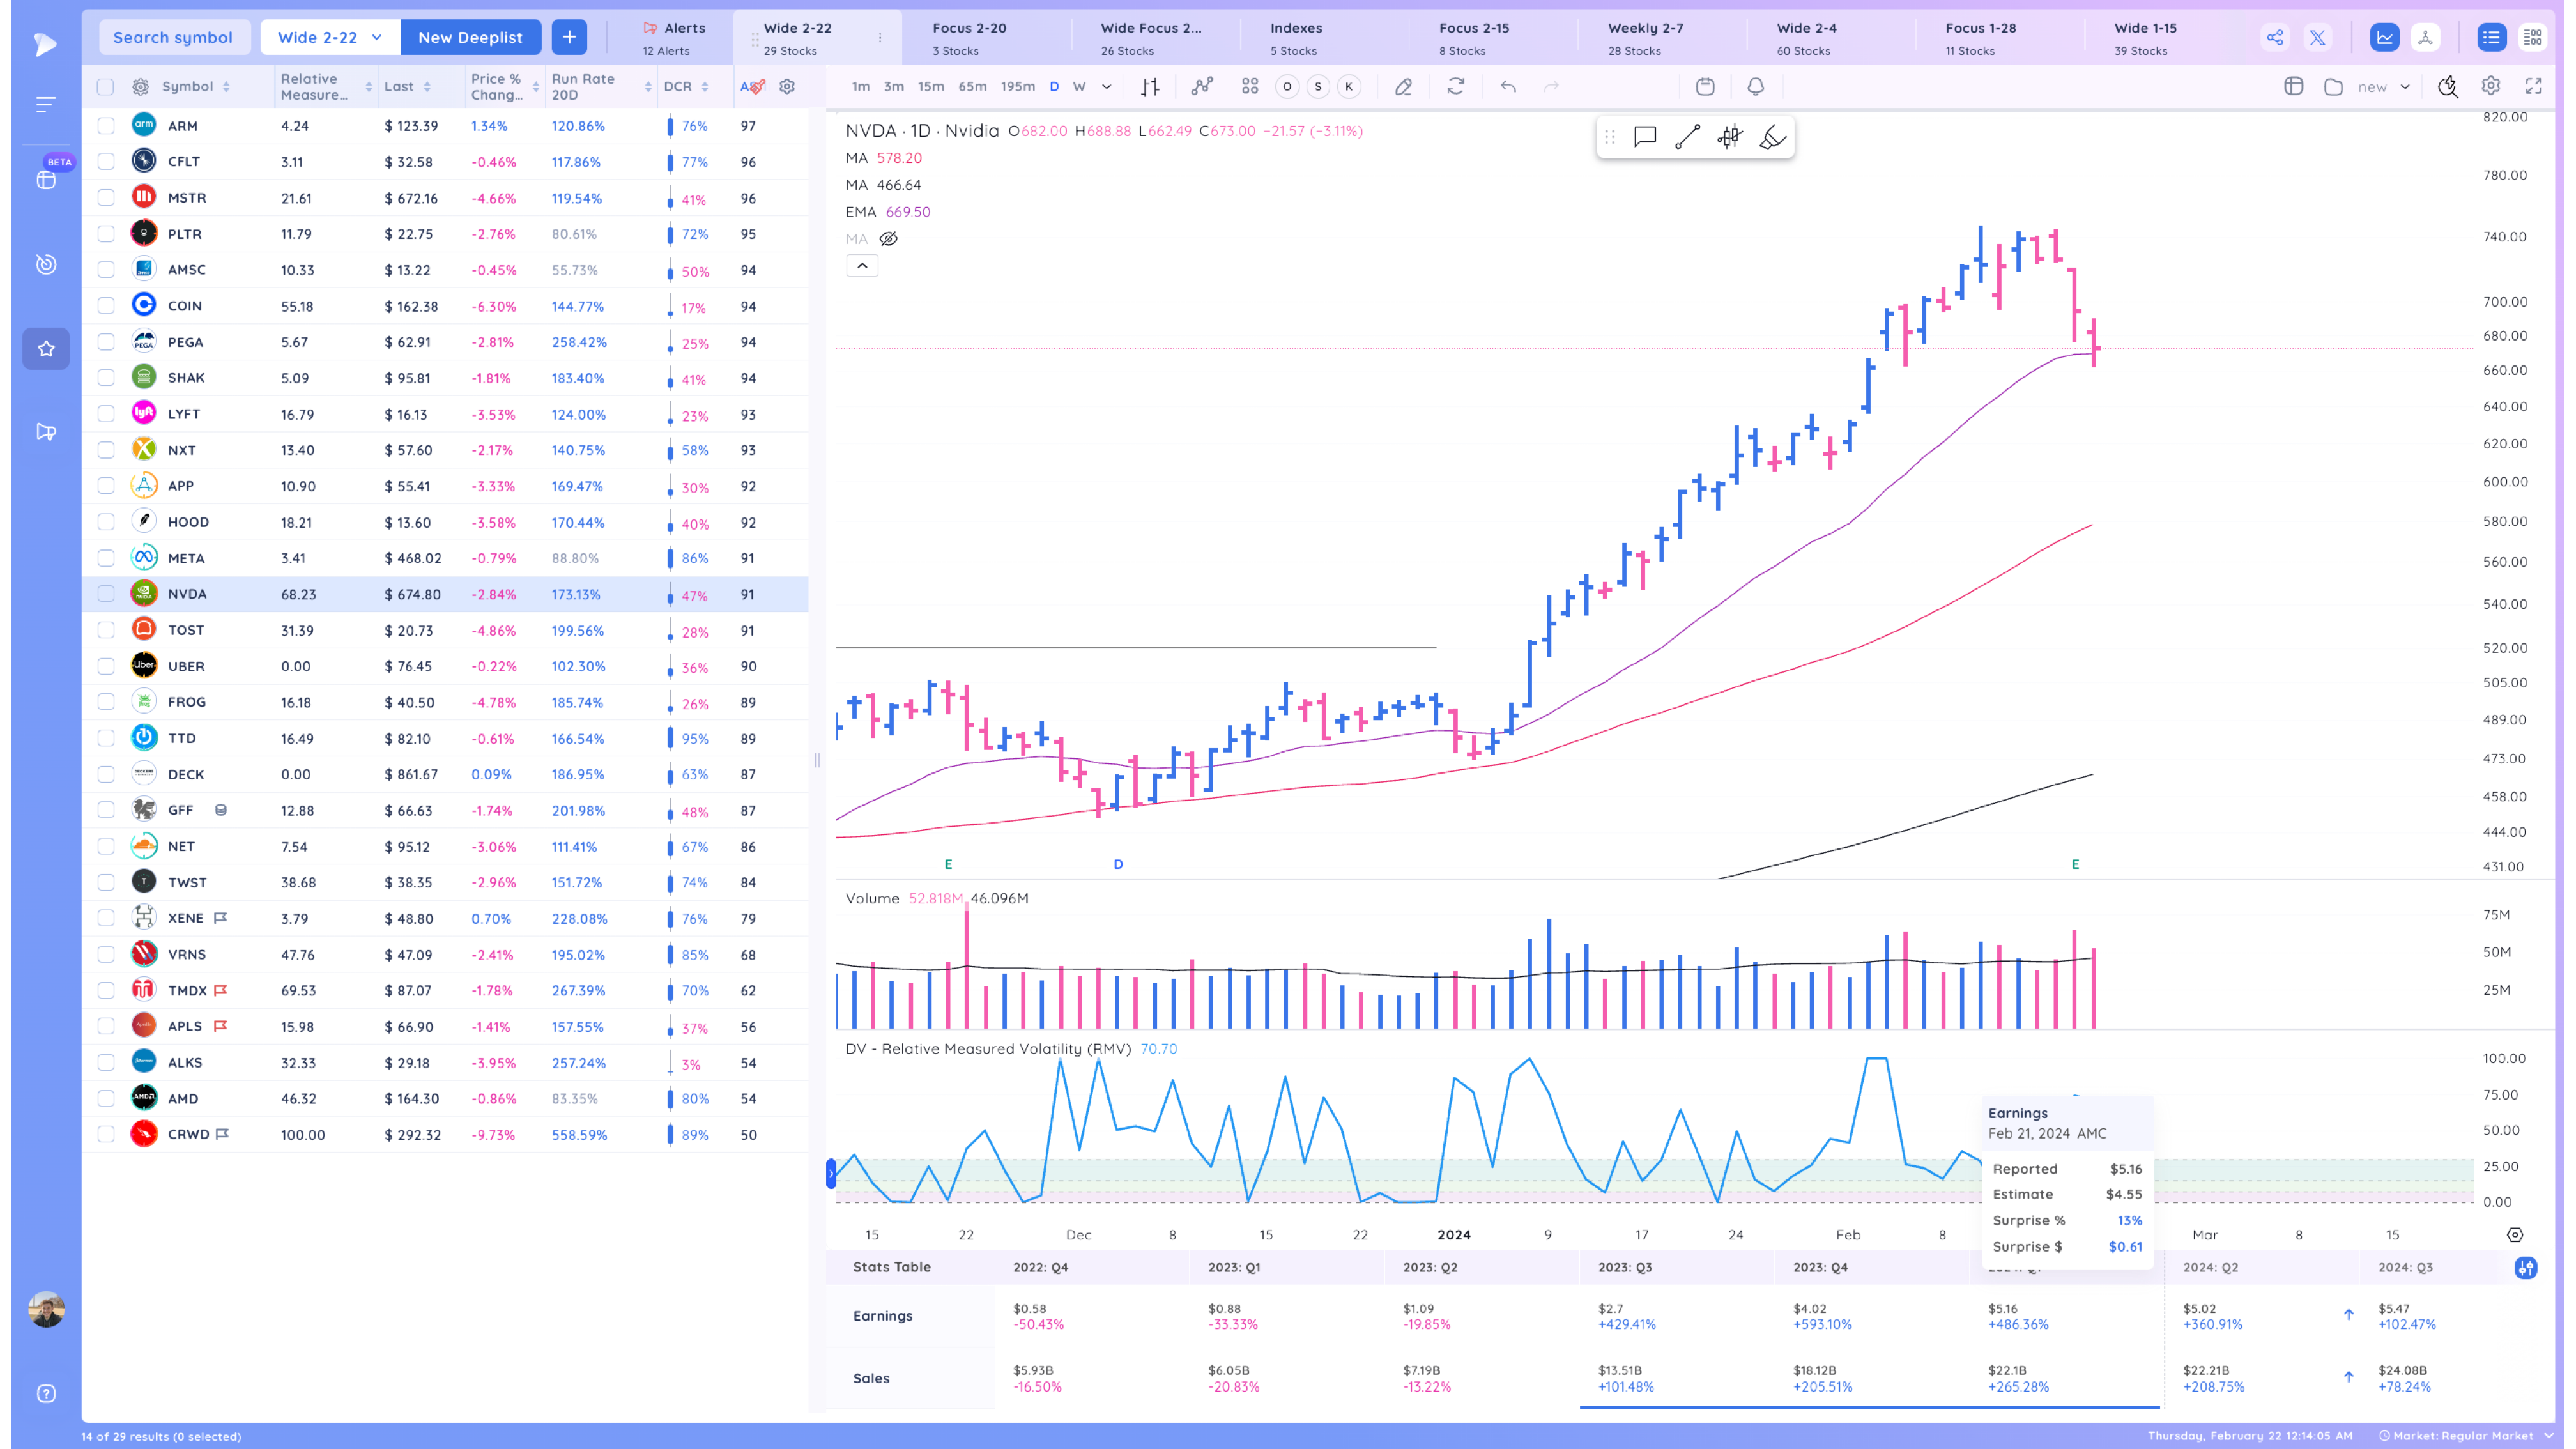Image resolution: width=2576 pixels, height=1449 pixels.
Task: Click the X (Twitter) share icon
Action: point(2317,38)
